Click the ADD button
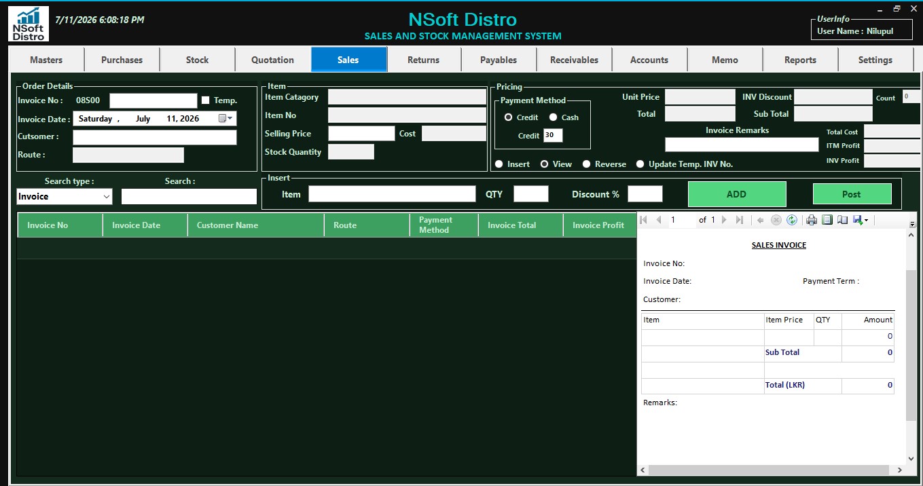The image size is (923, 486). pyautogui.click(x=737, y=194)
